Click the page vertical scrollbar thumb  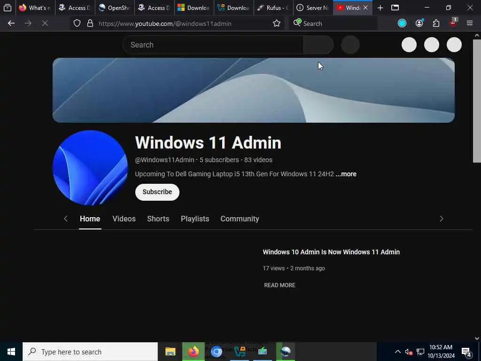click(x=477, y=102)
